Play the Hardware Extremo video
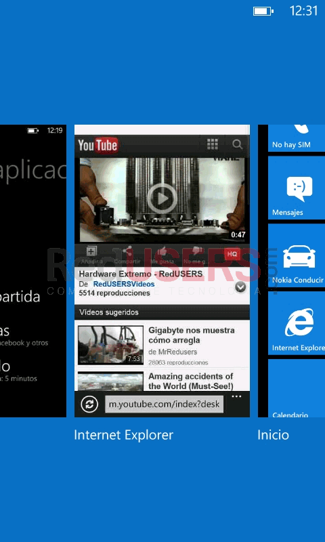 (162, 199)
